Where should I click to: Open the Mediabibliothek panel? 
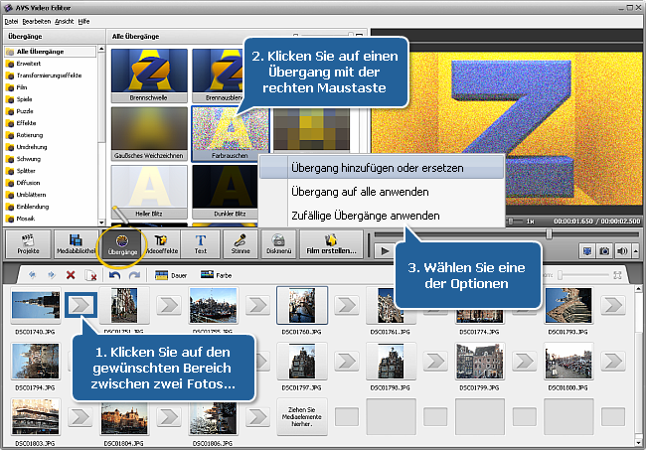[74, 242]
